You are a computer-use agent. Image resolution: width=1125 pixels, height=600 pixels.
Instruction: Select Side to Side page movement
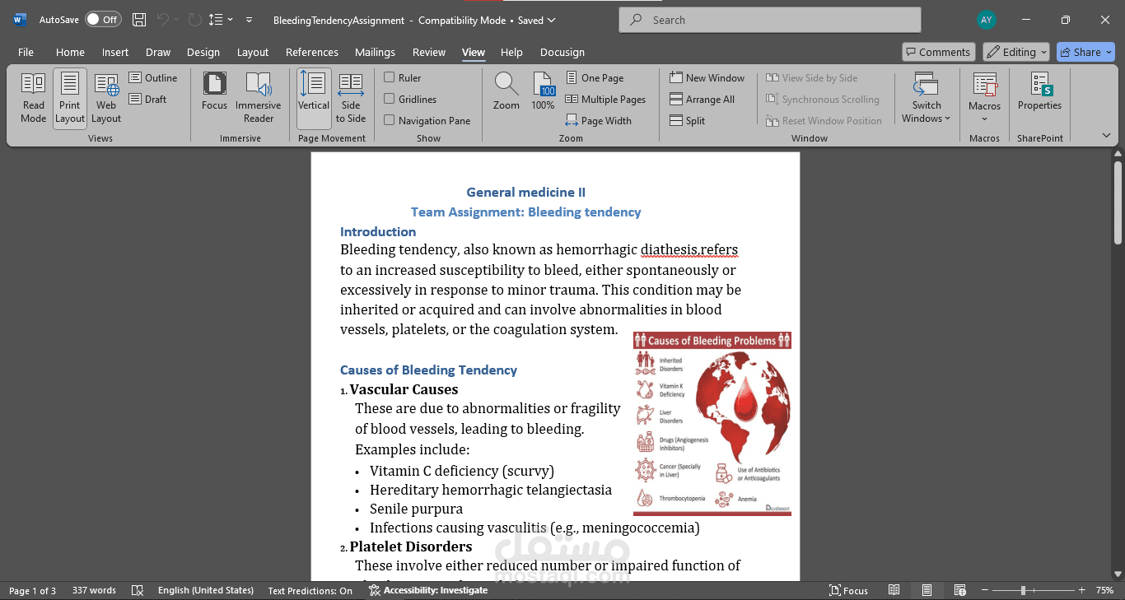(351, 98)
